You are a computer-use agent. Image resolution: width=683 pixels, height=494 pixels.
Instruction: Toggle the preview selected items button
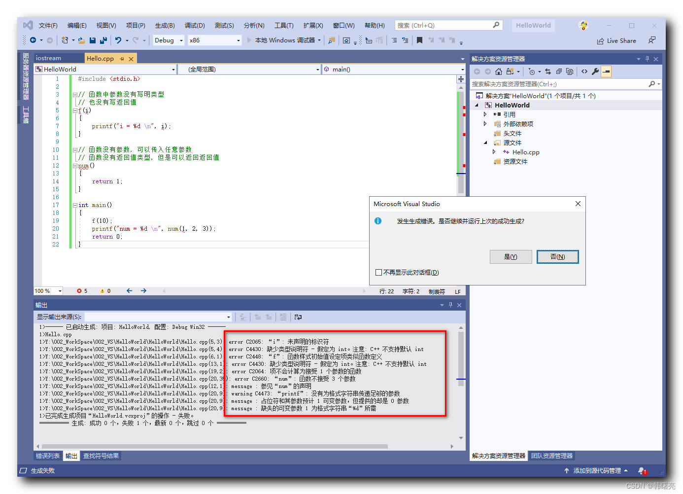(x=606, y=71)
